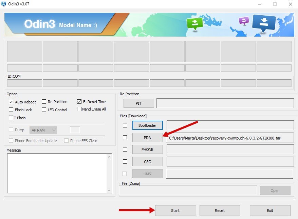Tick the Nand Erase All checkbox
Screen dimensions: 298x219
coord(79,109)
